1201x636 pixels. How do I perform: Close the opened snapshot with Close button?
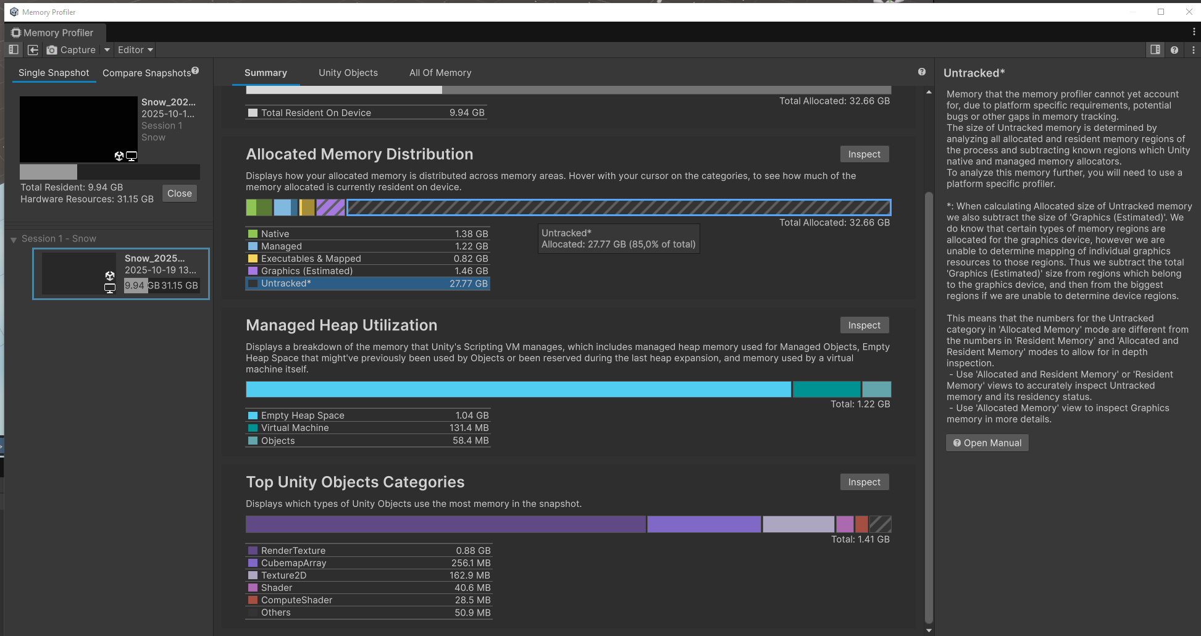(x=179, y=193)
